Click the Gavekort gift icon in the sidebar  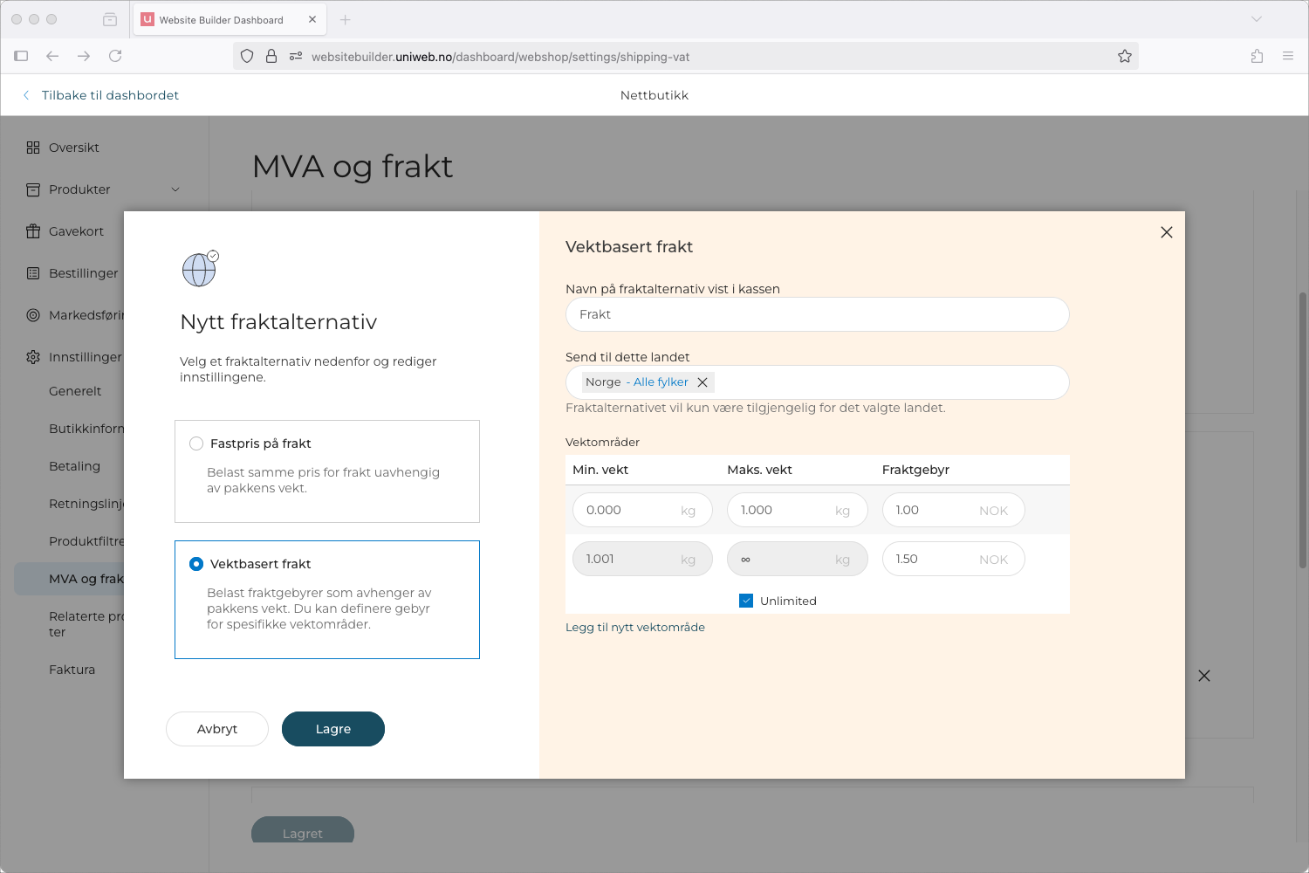tap(33, 231)
